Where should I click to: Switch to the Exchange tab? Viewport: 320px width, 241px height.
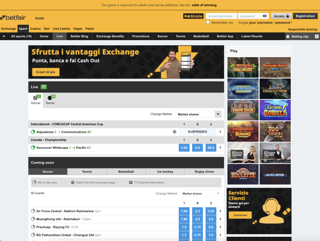[9, 29]
